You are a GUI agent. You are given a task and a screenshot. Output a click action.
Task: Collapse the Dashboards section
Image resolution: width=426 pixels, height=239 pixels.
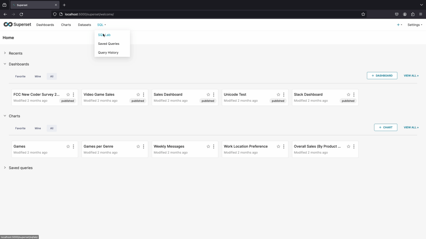pos(19,64)
